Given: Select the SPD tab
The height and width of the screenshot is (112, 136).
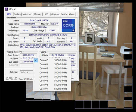Looking at the screenshot, I should tap(46, 14).
